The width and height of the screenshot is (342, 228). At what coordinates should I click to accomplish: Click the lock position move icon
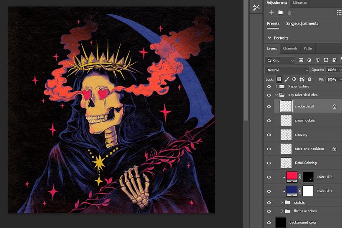tap(294, 79)
